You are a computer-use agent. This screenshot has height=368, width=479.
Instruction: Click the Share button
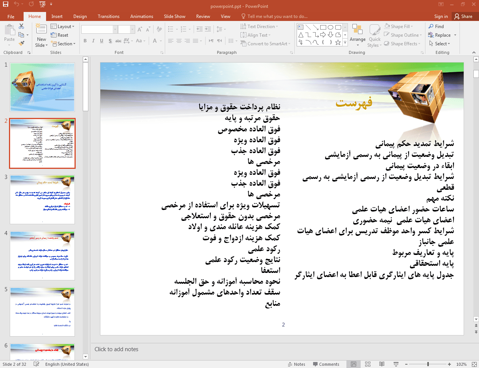click(x=464, y=16)
